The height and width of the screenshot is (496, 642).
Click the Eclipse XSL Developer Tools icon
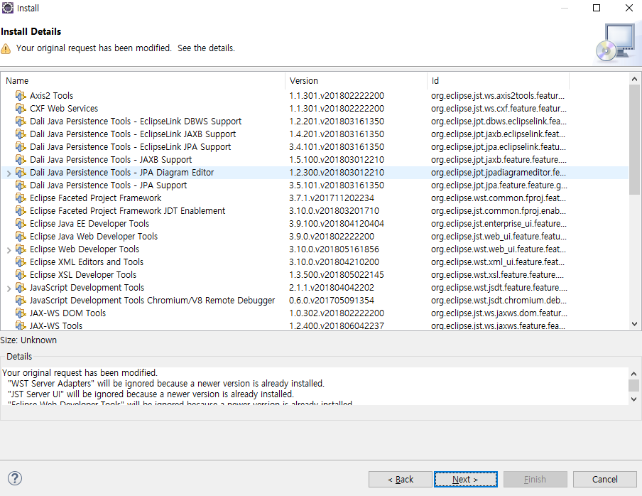(21, 274)
